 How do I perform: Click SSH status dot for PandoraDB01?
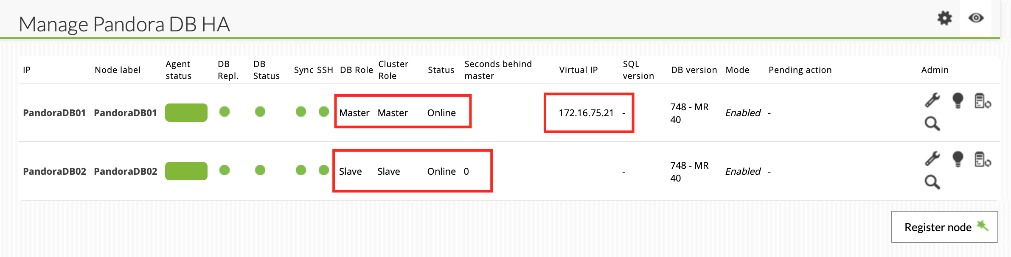pos(324,112)
